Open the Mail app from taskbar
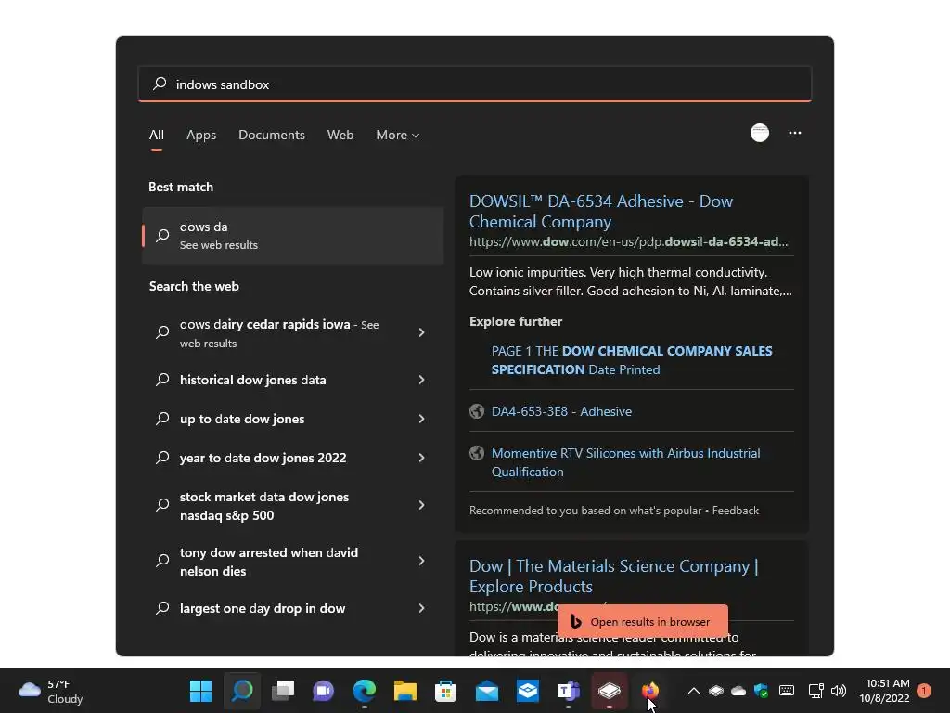This screenshot has height=713, width=950. pos(486,690)
